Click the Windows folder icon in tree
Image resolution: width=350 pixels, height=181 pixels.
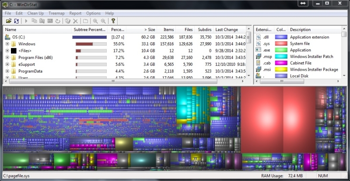coord(14,44)
